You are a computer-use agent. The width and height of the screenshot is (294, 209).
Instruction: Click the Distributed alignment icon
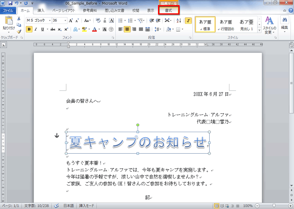(147, 29)
